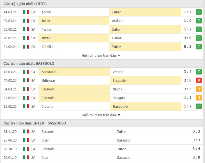Click the Italy flag on the 28.11.20 row

(x=26, y=131)
